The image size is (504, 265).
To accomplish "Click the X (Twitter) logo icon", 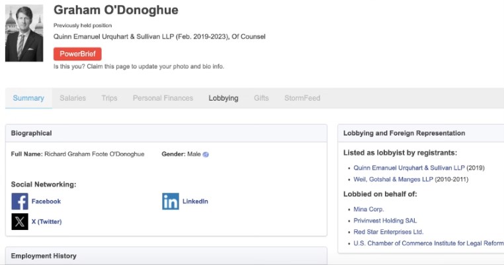I will click(20, 221).
